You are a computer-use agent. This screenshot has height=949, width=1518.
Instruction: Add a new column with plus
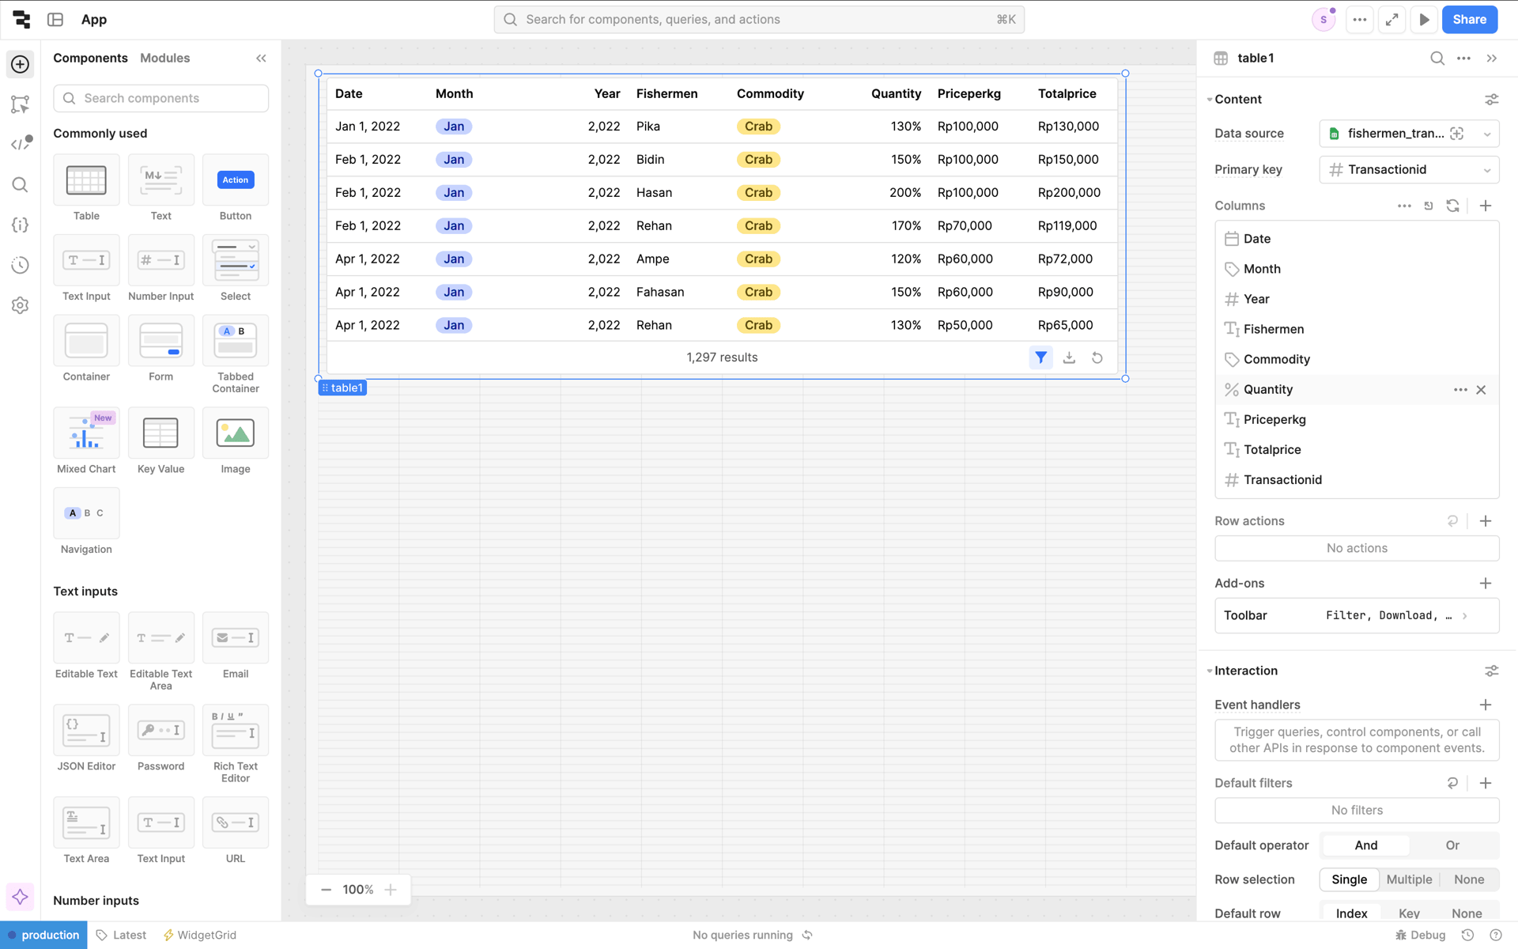tap(1486, 206)
